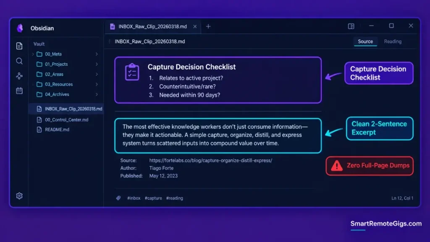Open the fortelabs.co source URL
Viewport: 430px width, 242px height.
[211, 160]
